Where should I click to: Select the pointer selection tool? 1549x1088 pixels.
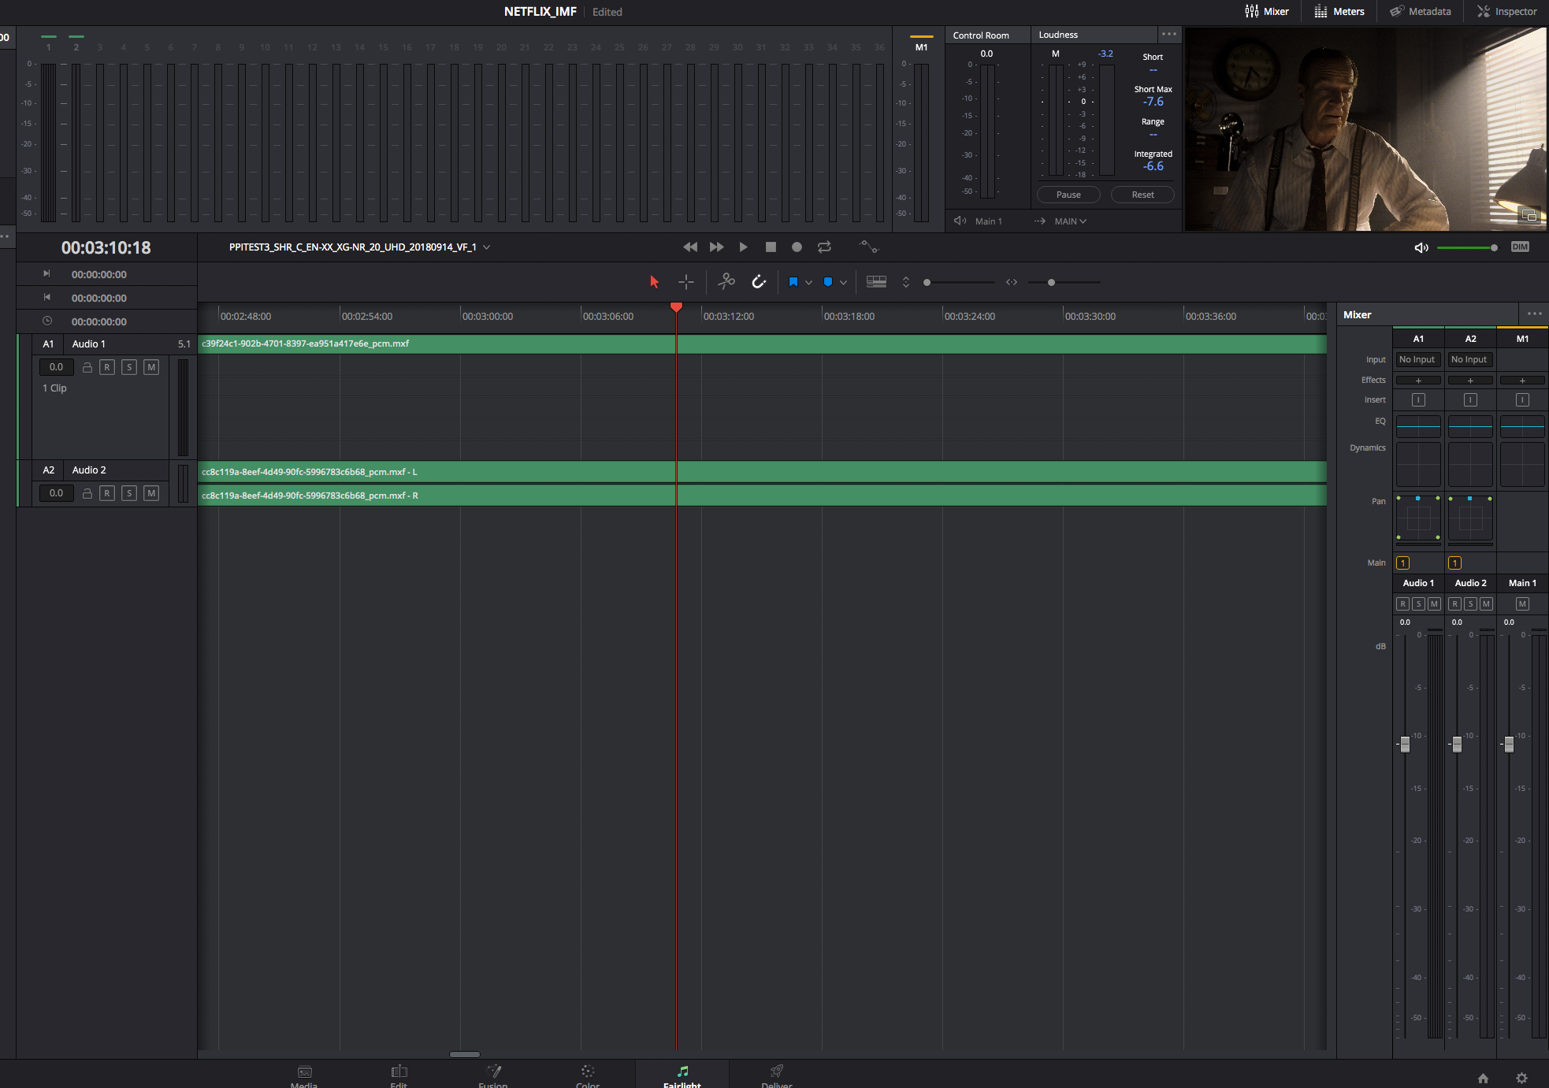tap(654, 282)
